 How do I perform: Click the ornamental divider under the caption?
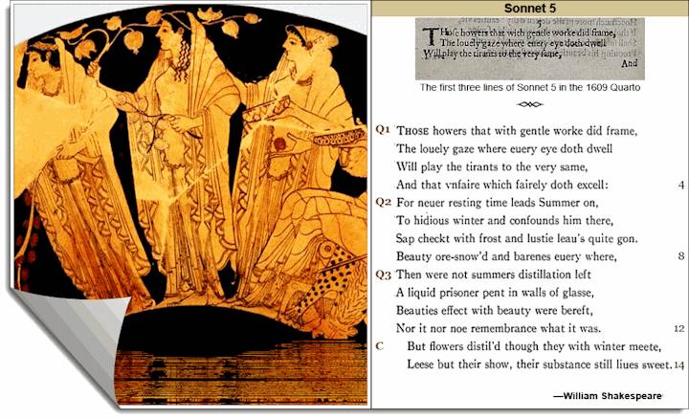tap(530, 104)
